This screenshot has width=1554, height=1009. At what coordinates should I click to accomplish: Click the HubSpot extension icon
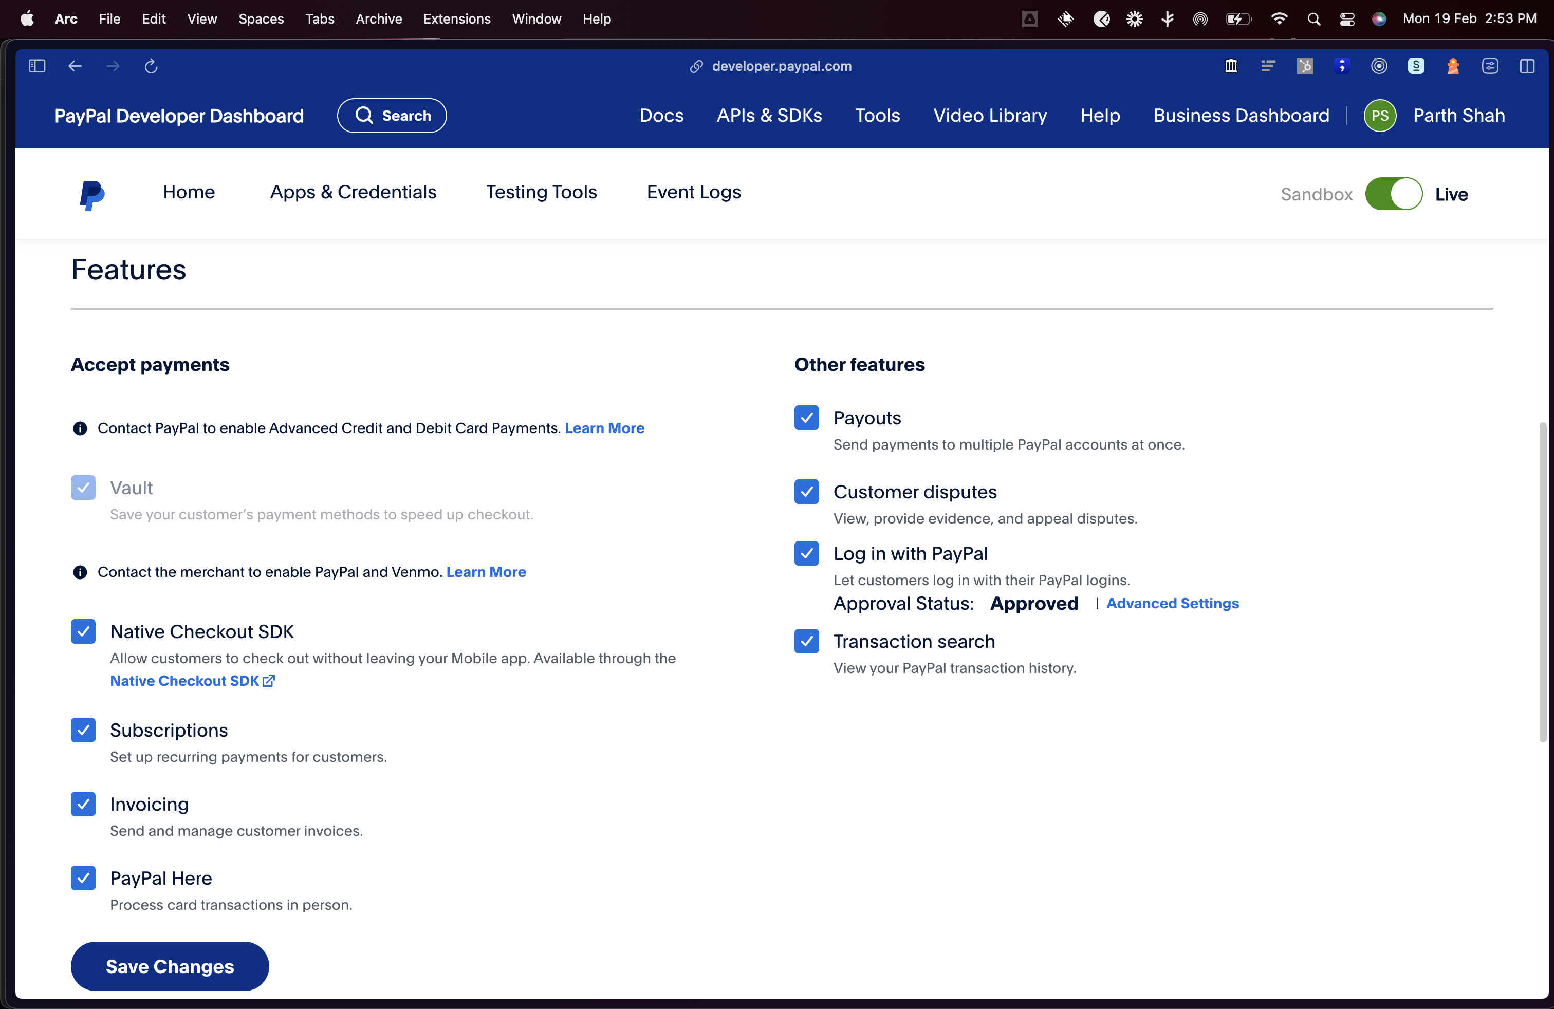[x=1305, y=66]
